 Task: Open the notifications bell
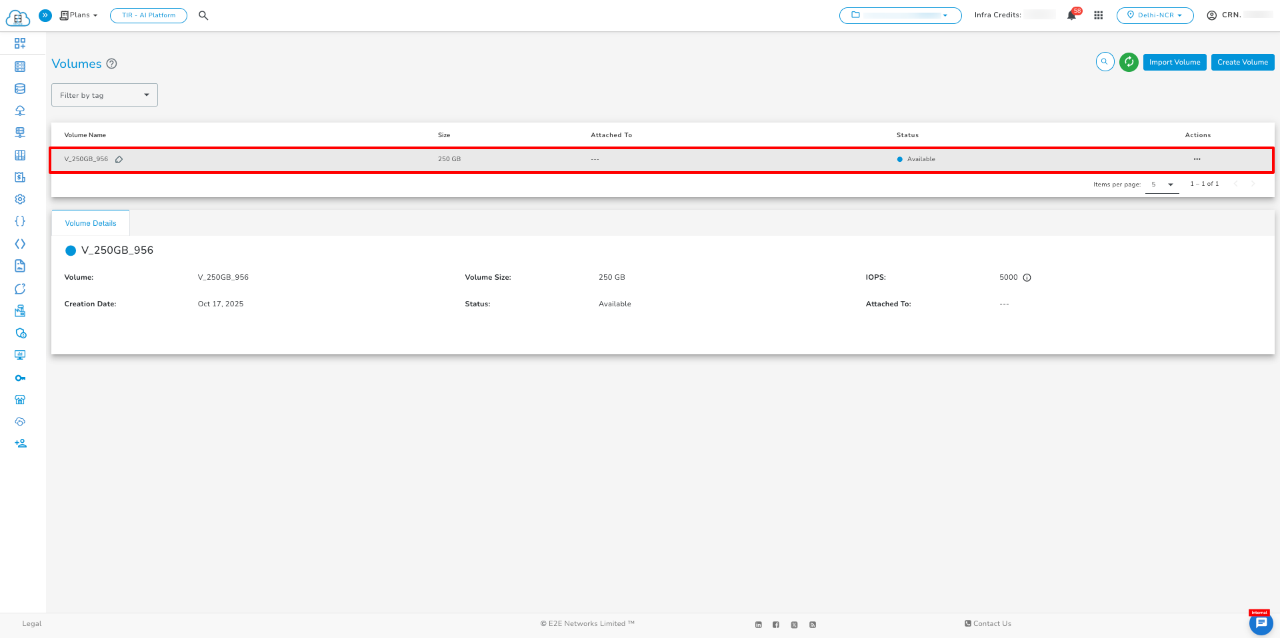pos(1071,15)
